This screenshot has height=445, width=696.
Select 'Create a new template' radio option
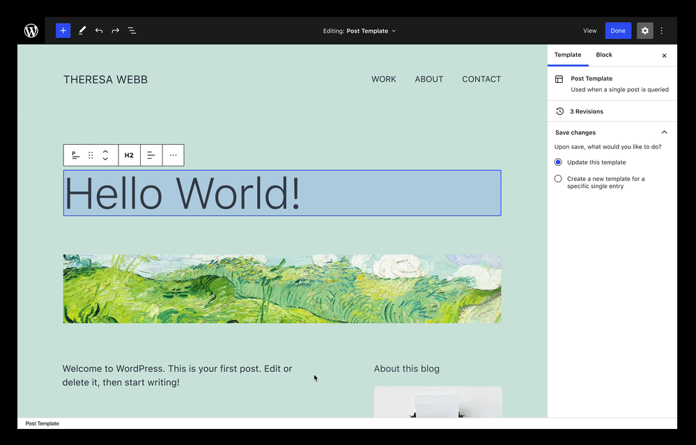tap(558, 179)
